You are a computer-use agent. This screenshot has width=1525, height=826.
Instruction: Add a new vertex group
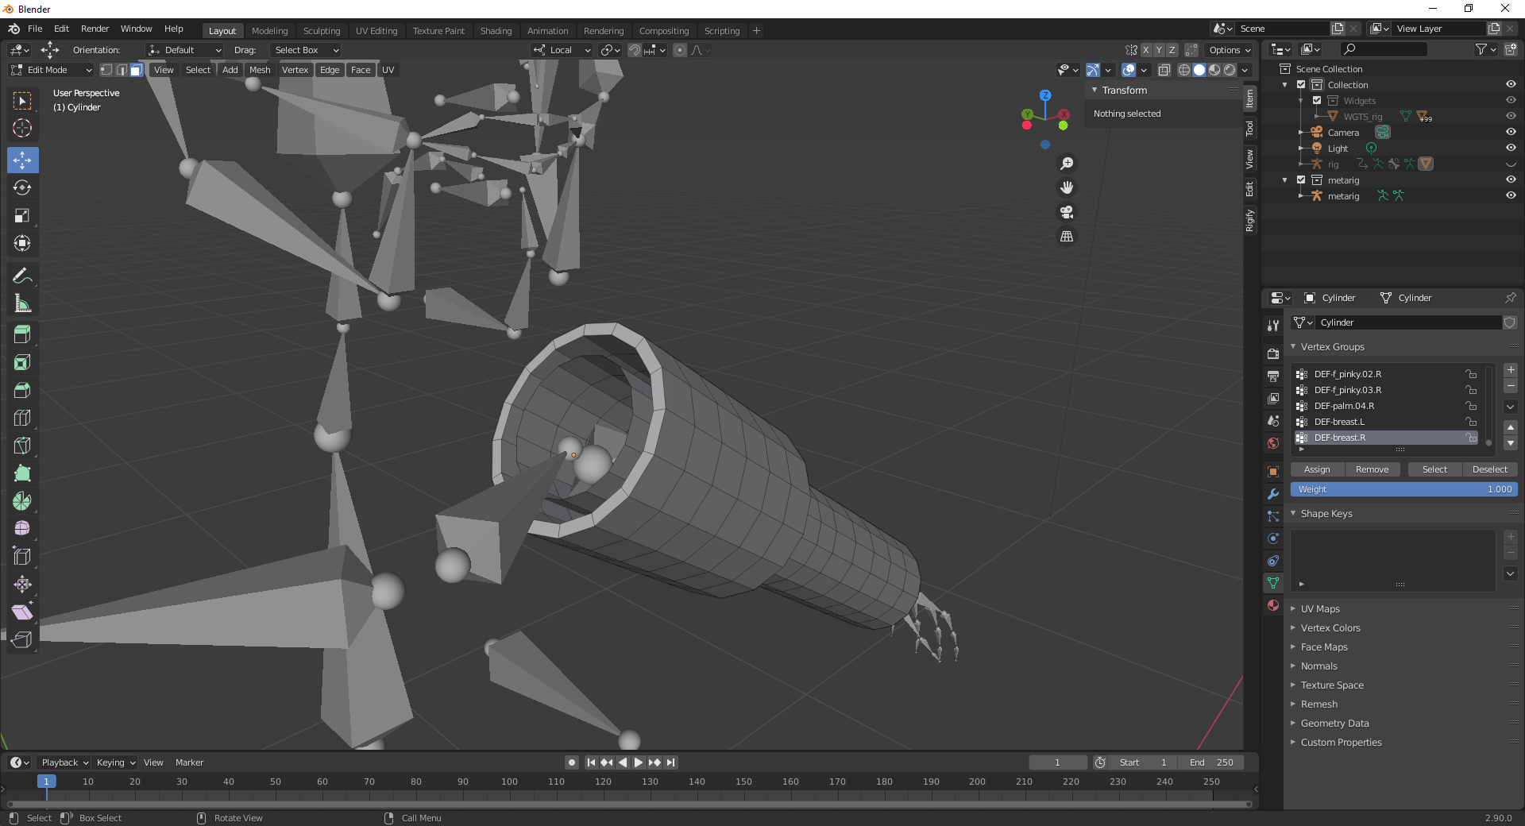pyautogui.click(x=1511, y=370)
